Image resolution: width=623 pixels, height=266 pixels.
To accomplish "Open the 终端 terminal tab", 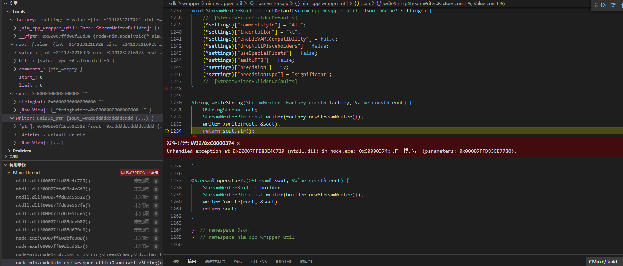I will click(x=238, y=262).
